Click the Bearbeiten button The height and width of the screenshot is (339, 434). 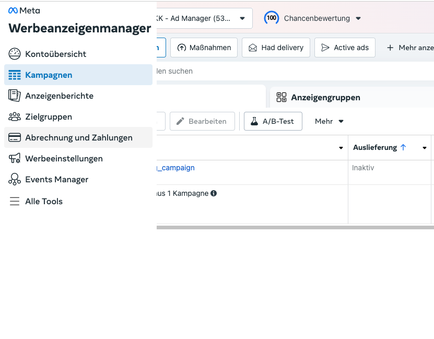point(202,121)
